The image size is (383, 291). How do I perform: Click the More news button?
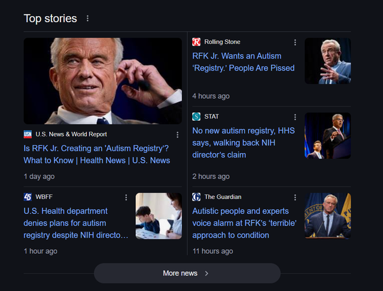click(187, 273)
